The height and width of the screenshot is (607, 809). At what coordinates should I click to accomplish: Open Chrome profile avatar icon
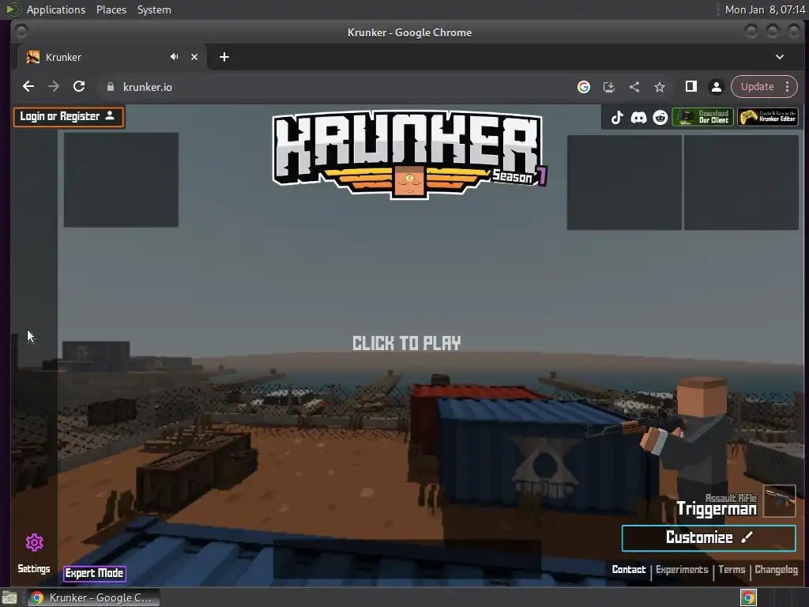pos(717,87)
